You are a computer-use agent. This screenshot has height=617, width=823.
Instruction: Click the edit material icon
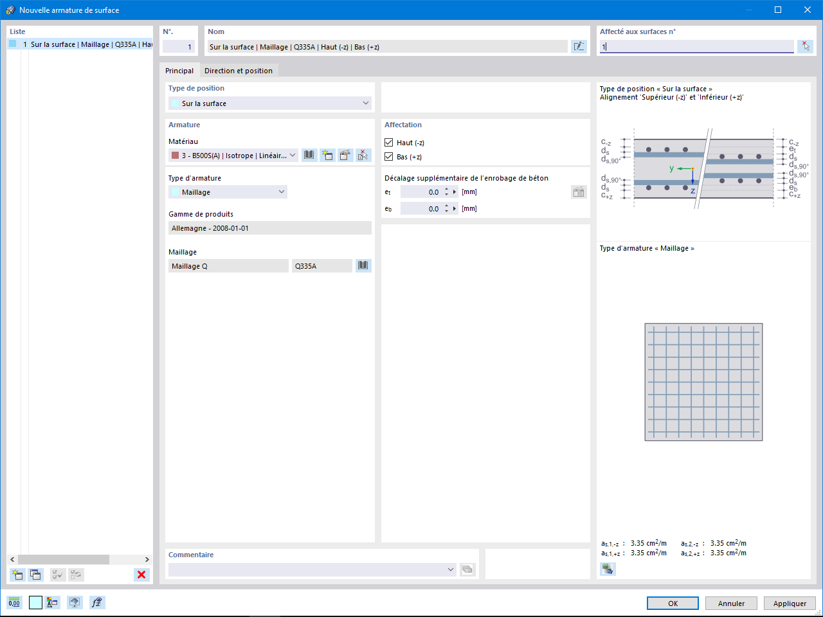(345, 155)
